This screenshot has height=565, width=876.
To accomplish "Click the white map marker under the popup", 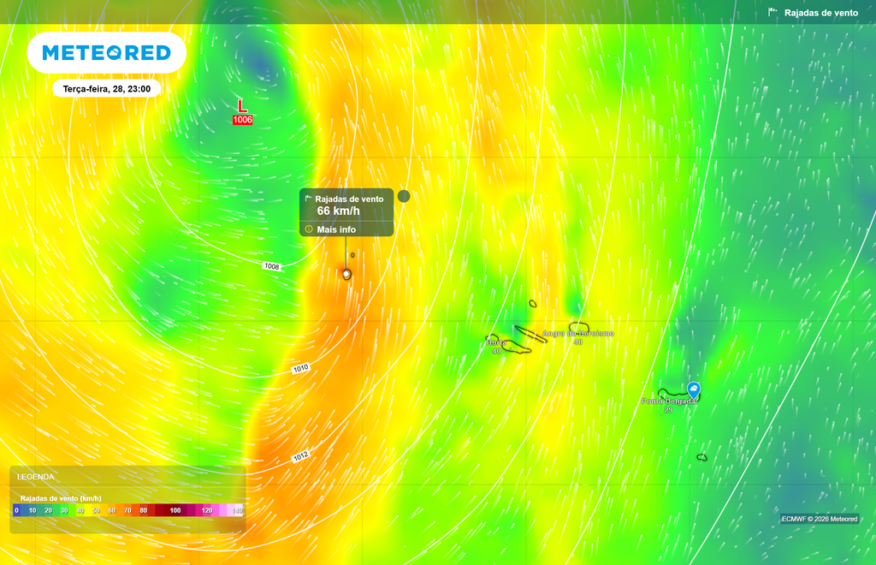I will (x=346, y=274).
